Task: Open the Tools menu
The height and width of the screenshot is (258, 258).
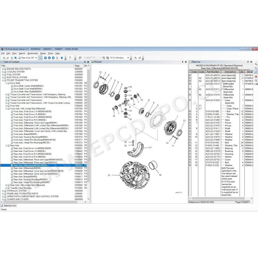Action: point(50,53)
